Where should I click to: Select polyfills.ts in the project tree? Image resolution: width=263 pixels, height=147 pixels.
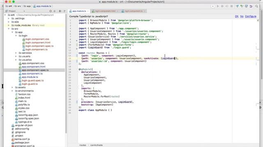pyautogui.click(x=24, y=105)
